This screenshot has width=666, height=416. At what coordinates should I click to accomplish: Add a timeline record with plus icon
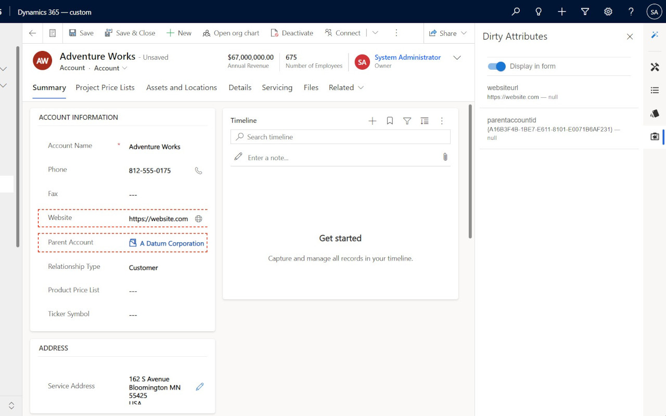372,121
